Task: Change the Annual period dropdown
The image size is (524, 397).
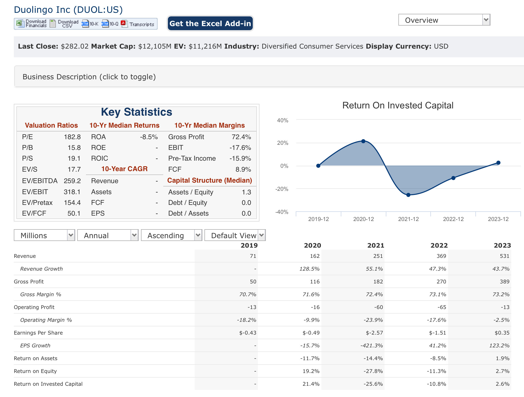Action: pyautogui.click(x=108, y=235)
